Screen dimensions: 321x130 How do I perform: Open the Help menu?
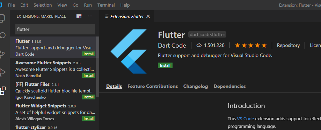point(125,5)
